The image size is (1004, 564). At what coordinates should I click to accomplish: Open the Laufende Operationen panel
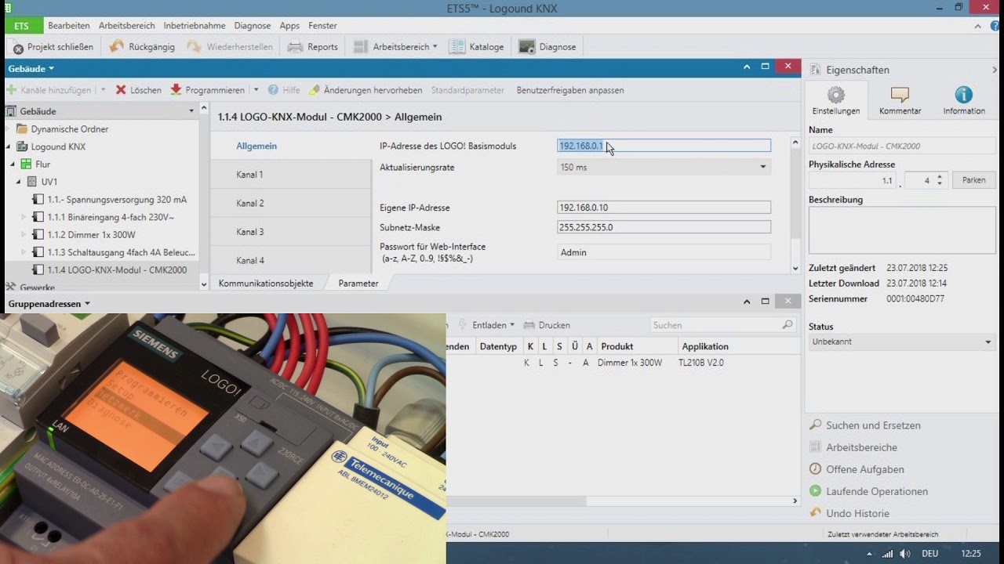click(x=868, y=491)
